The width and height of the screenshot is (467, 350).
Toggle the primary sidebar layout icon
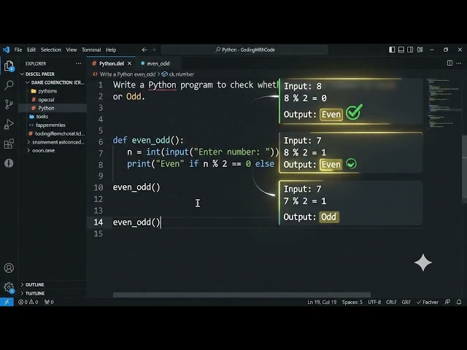[392, 50]
